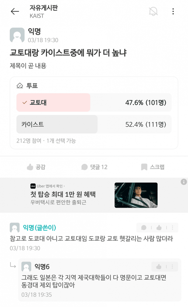This screenshot has width=188, height=307.
Task: Reply to the 익명(글쓴이) comment
Action: [x=144, y=228]
